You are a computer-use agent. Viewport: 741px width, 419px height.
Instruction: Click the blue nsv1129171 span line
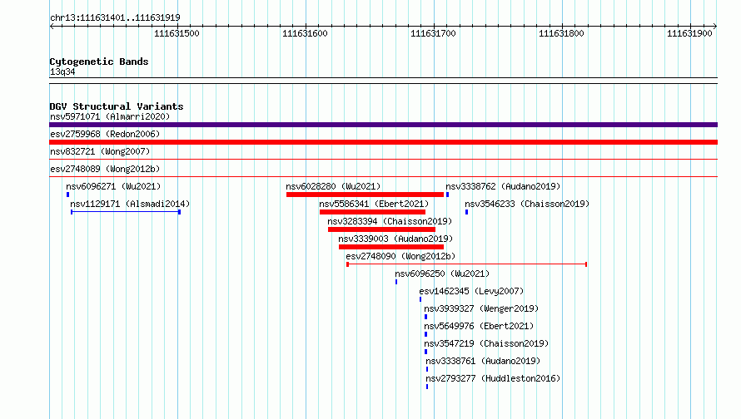tap(126, 212)
